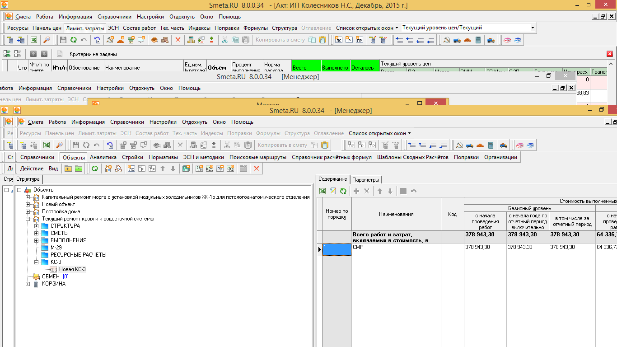Select the Состав работ tab in the Акт window
Screen dimensions: 617x347
coord(139,28)
